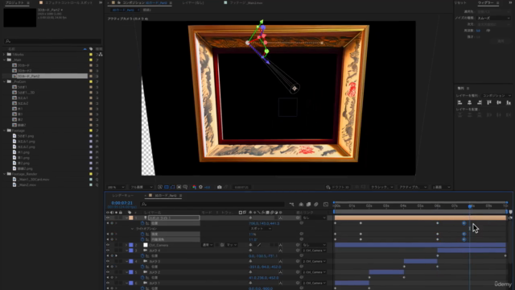
Task: Click the snapshot camera icon under viewer
Action: tap(220, 187)
